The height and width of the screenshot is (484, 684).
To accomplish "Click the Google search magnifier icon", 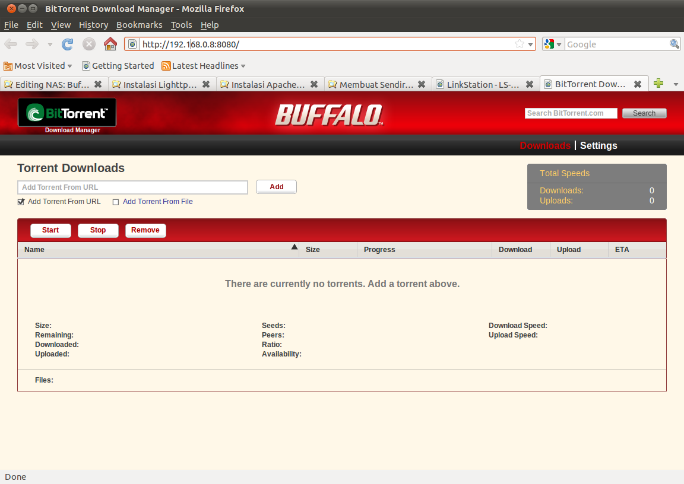I will tap(674, 44).
